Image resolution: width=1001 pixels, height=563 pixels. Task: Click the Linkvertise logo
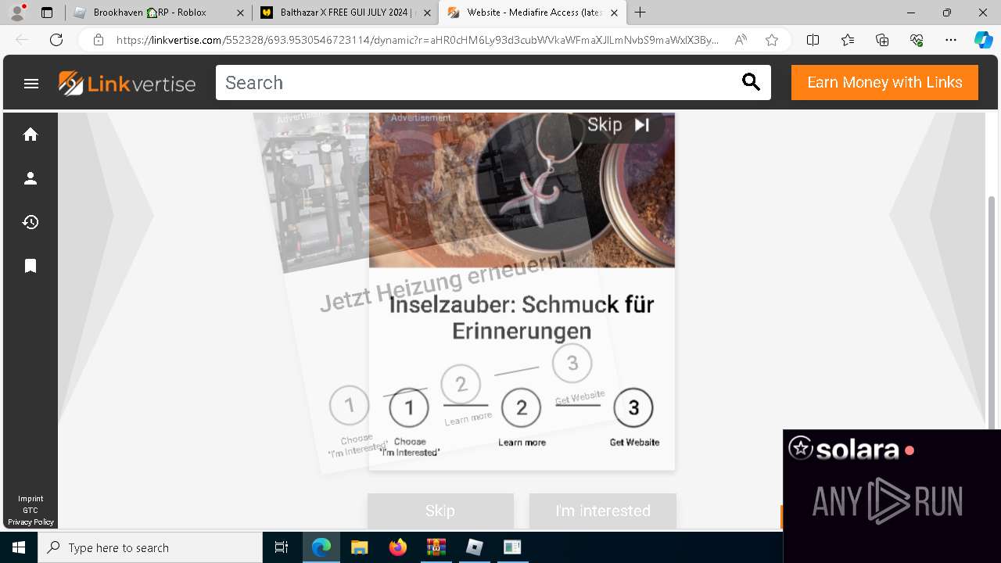(127, 83)
